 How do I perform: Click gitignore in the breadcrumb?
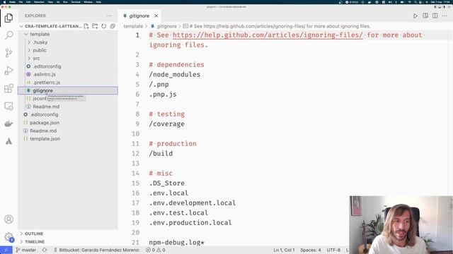click(x=167, y=26)
